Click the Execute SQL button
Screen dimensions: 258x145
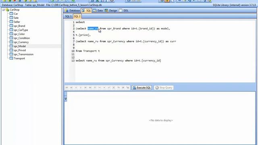point(141,88)
